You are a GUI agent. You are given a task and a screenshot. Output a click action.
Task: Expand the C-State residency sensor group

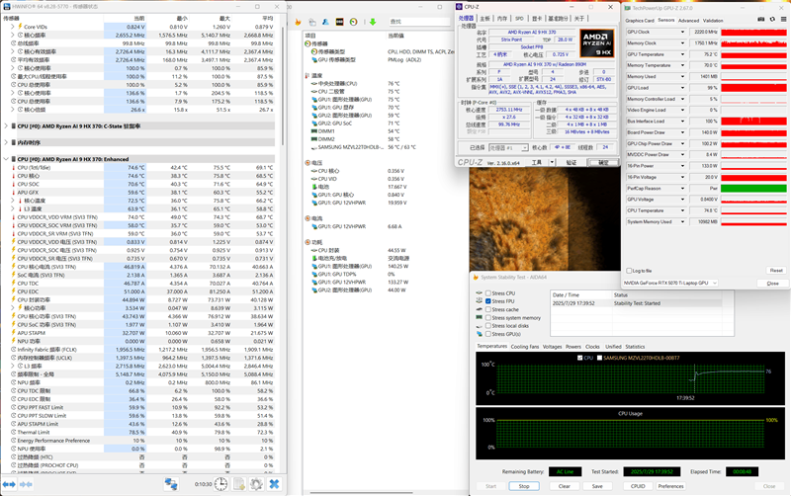coord(6,126)
